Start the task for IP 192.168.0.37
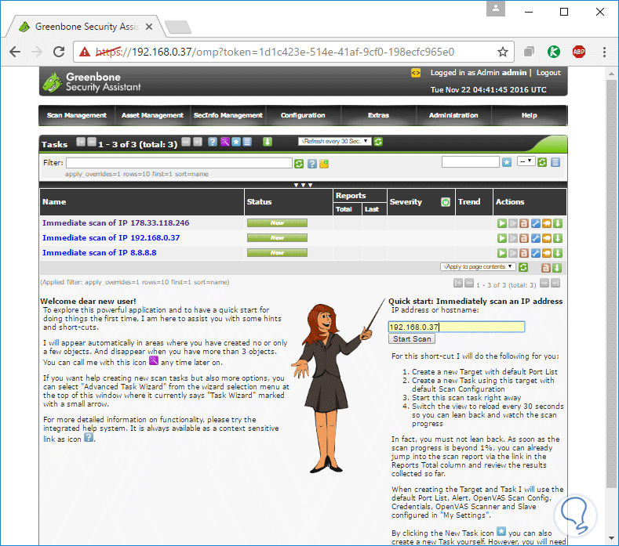This screenshot has width=619, height=546. coord(502,238)
